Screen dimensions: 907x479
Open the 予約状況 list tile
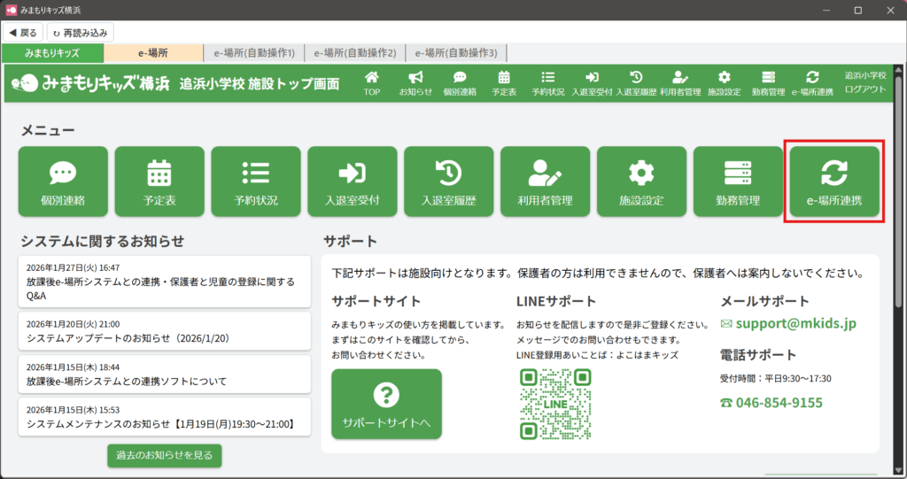(x=256, y=182)
